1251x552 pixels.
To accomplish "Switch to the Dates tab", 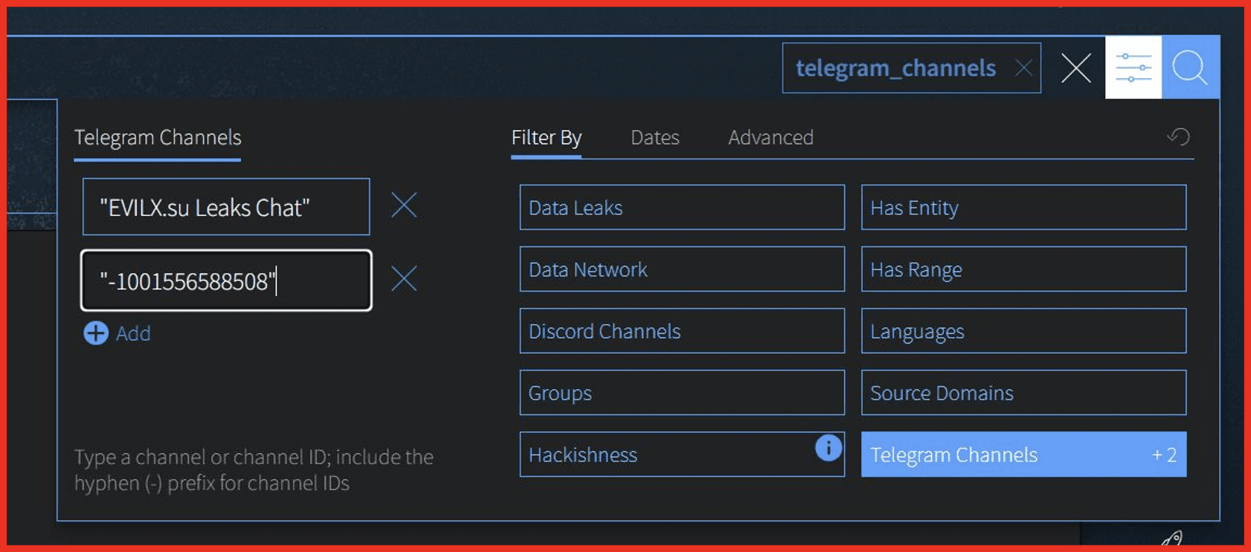I will tap(655, 138).
